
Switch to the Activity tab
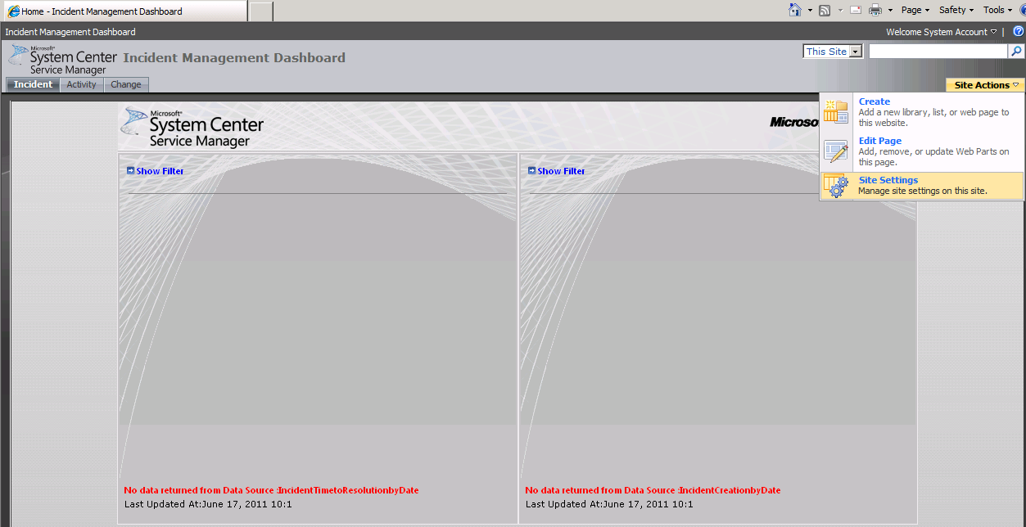tap(81, 84)
